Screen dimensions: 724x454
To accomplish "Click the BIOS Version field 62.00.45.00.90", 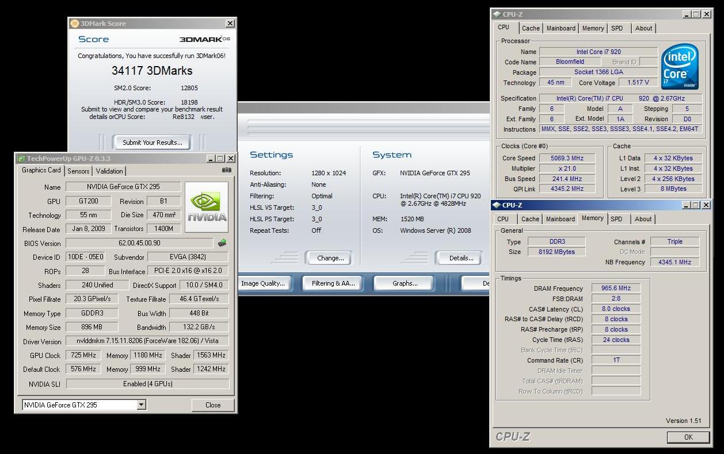I will [139, 243].
